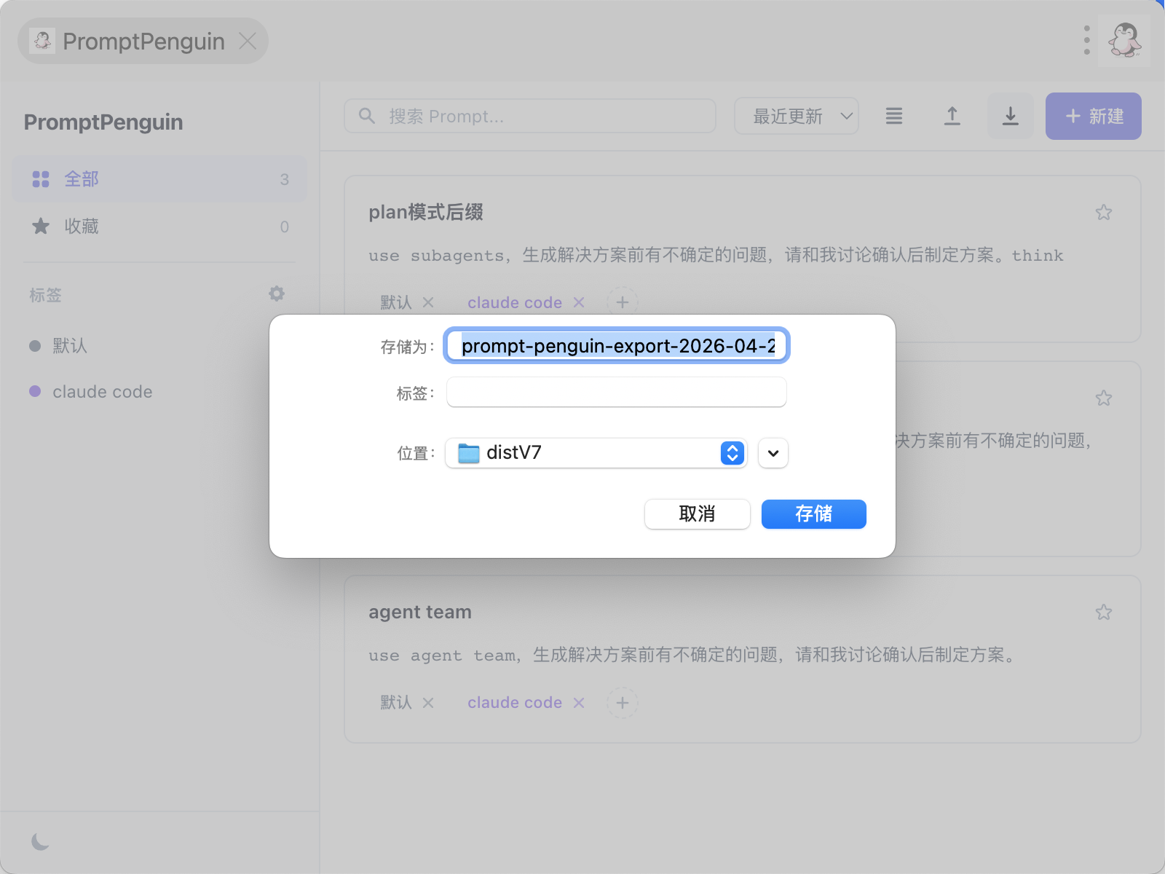Click the folder icon next to distV7

tap(468, 453)
